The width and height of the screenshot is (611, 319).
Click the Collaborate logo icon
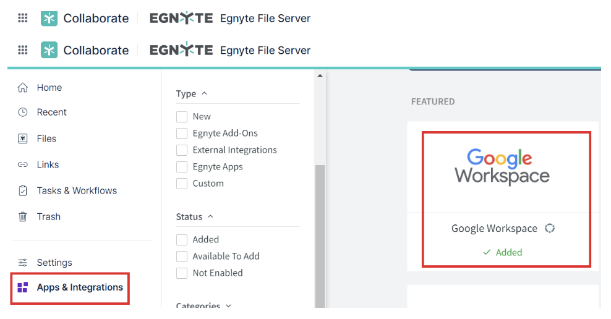tap(49, 50)
